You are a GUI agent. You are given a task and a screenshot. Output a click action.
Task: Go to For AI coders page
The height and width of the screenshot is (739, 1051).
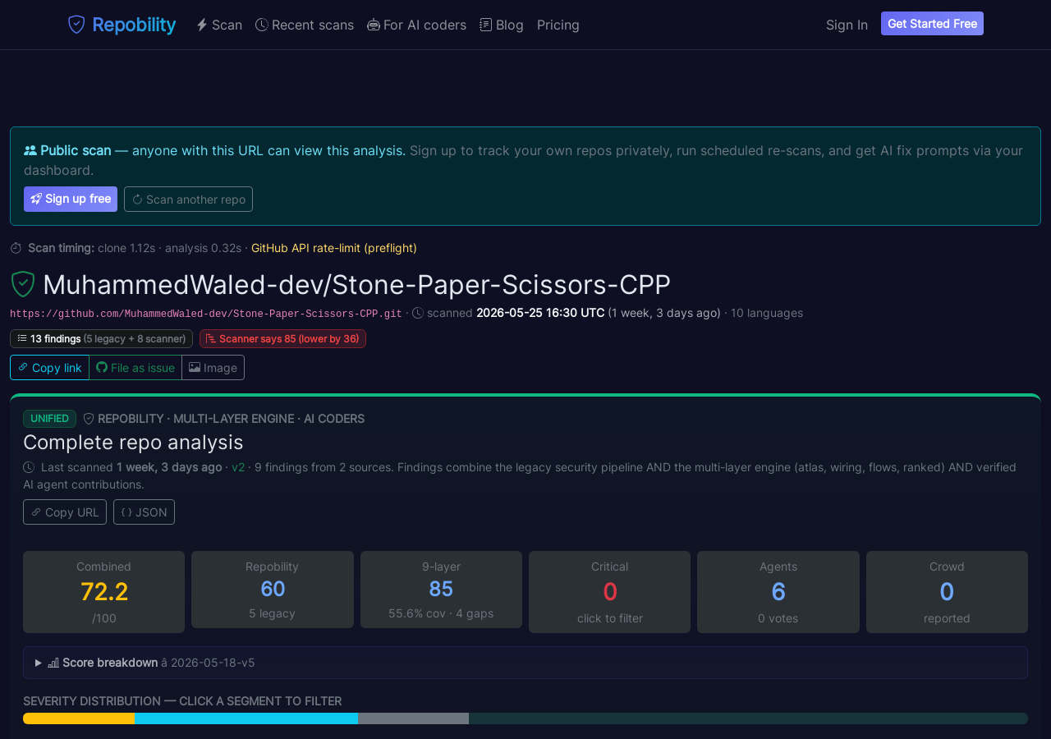pos(416,25)
